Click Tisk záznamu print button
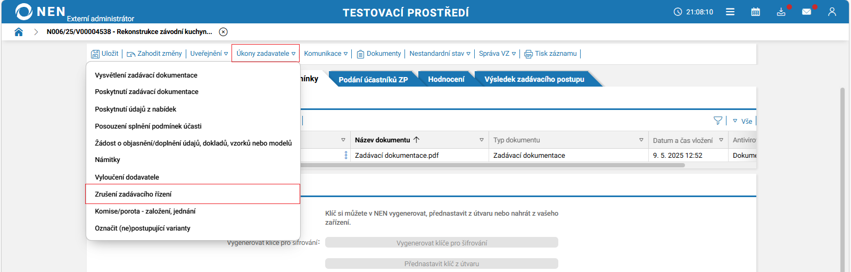 click(x=551, y=54)
